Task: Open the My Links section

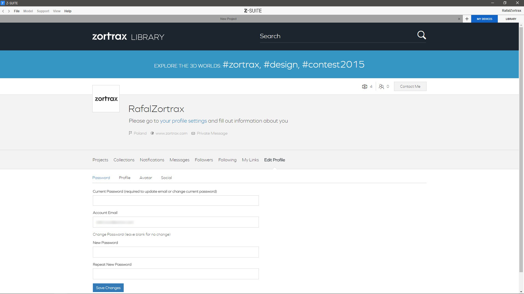Action: pyautogui.click(x=250, y=160)
